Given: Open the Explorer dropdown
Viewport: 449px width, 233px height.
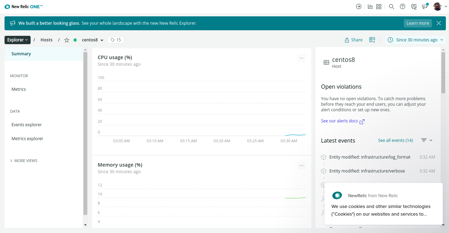Looking at the screenshot, I should 18,40.
